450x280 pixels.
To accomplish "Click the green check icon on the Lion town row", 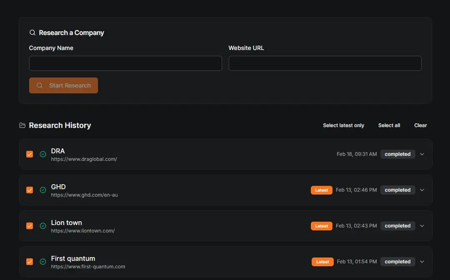I will 43,226.
